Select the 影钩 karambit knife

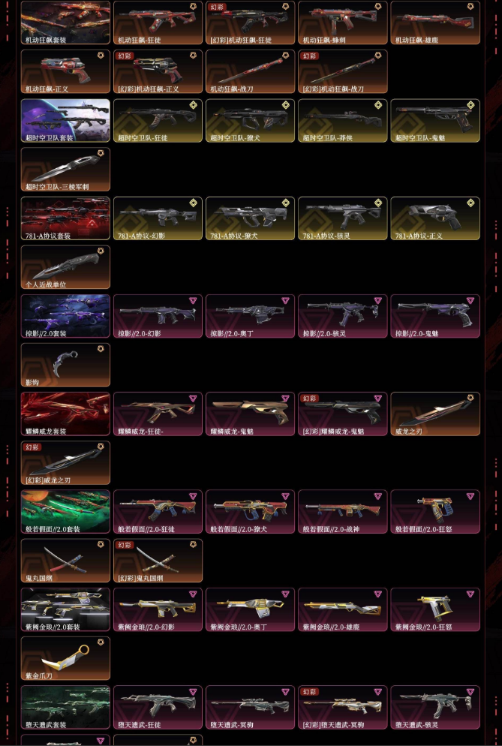(x=66, y=365)
